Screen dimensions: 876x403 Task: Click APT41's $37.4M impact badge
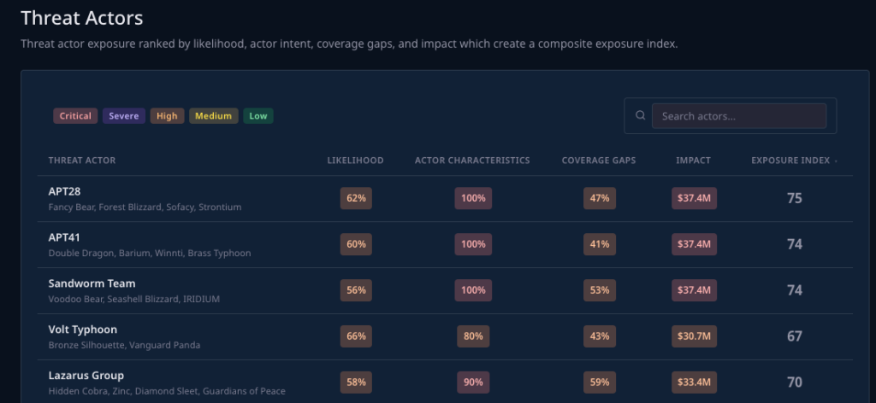(x=694, y=244)
